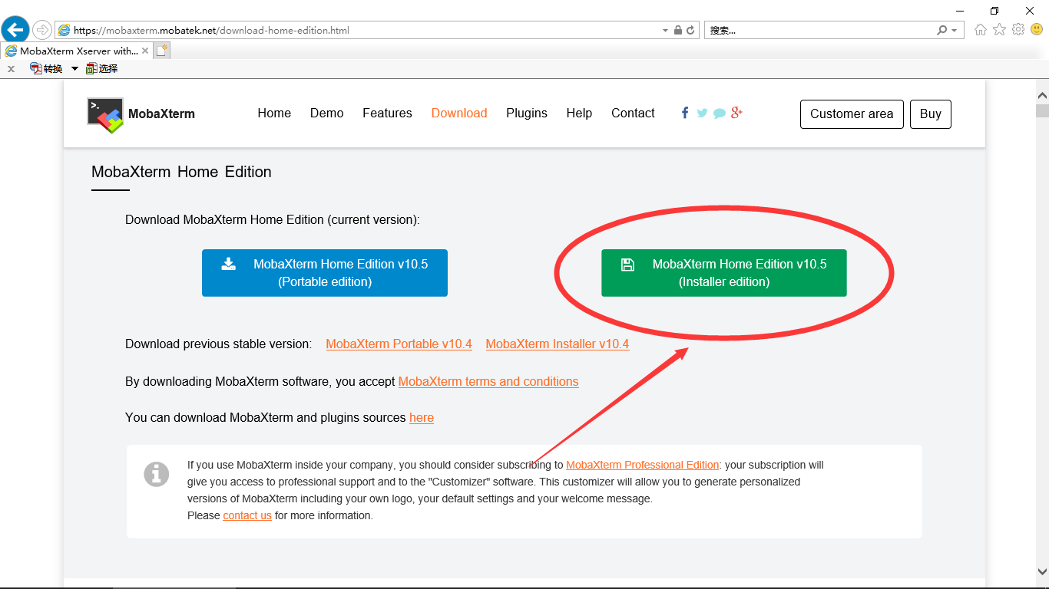Expand the search provider dropdown arrow
1049x589 pixels.
(955, 31)
